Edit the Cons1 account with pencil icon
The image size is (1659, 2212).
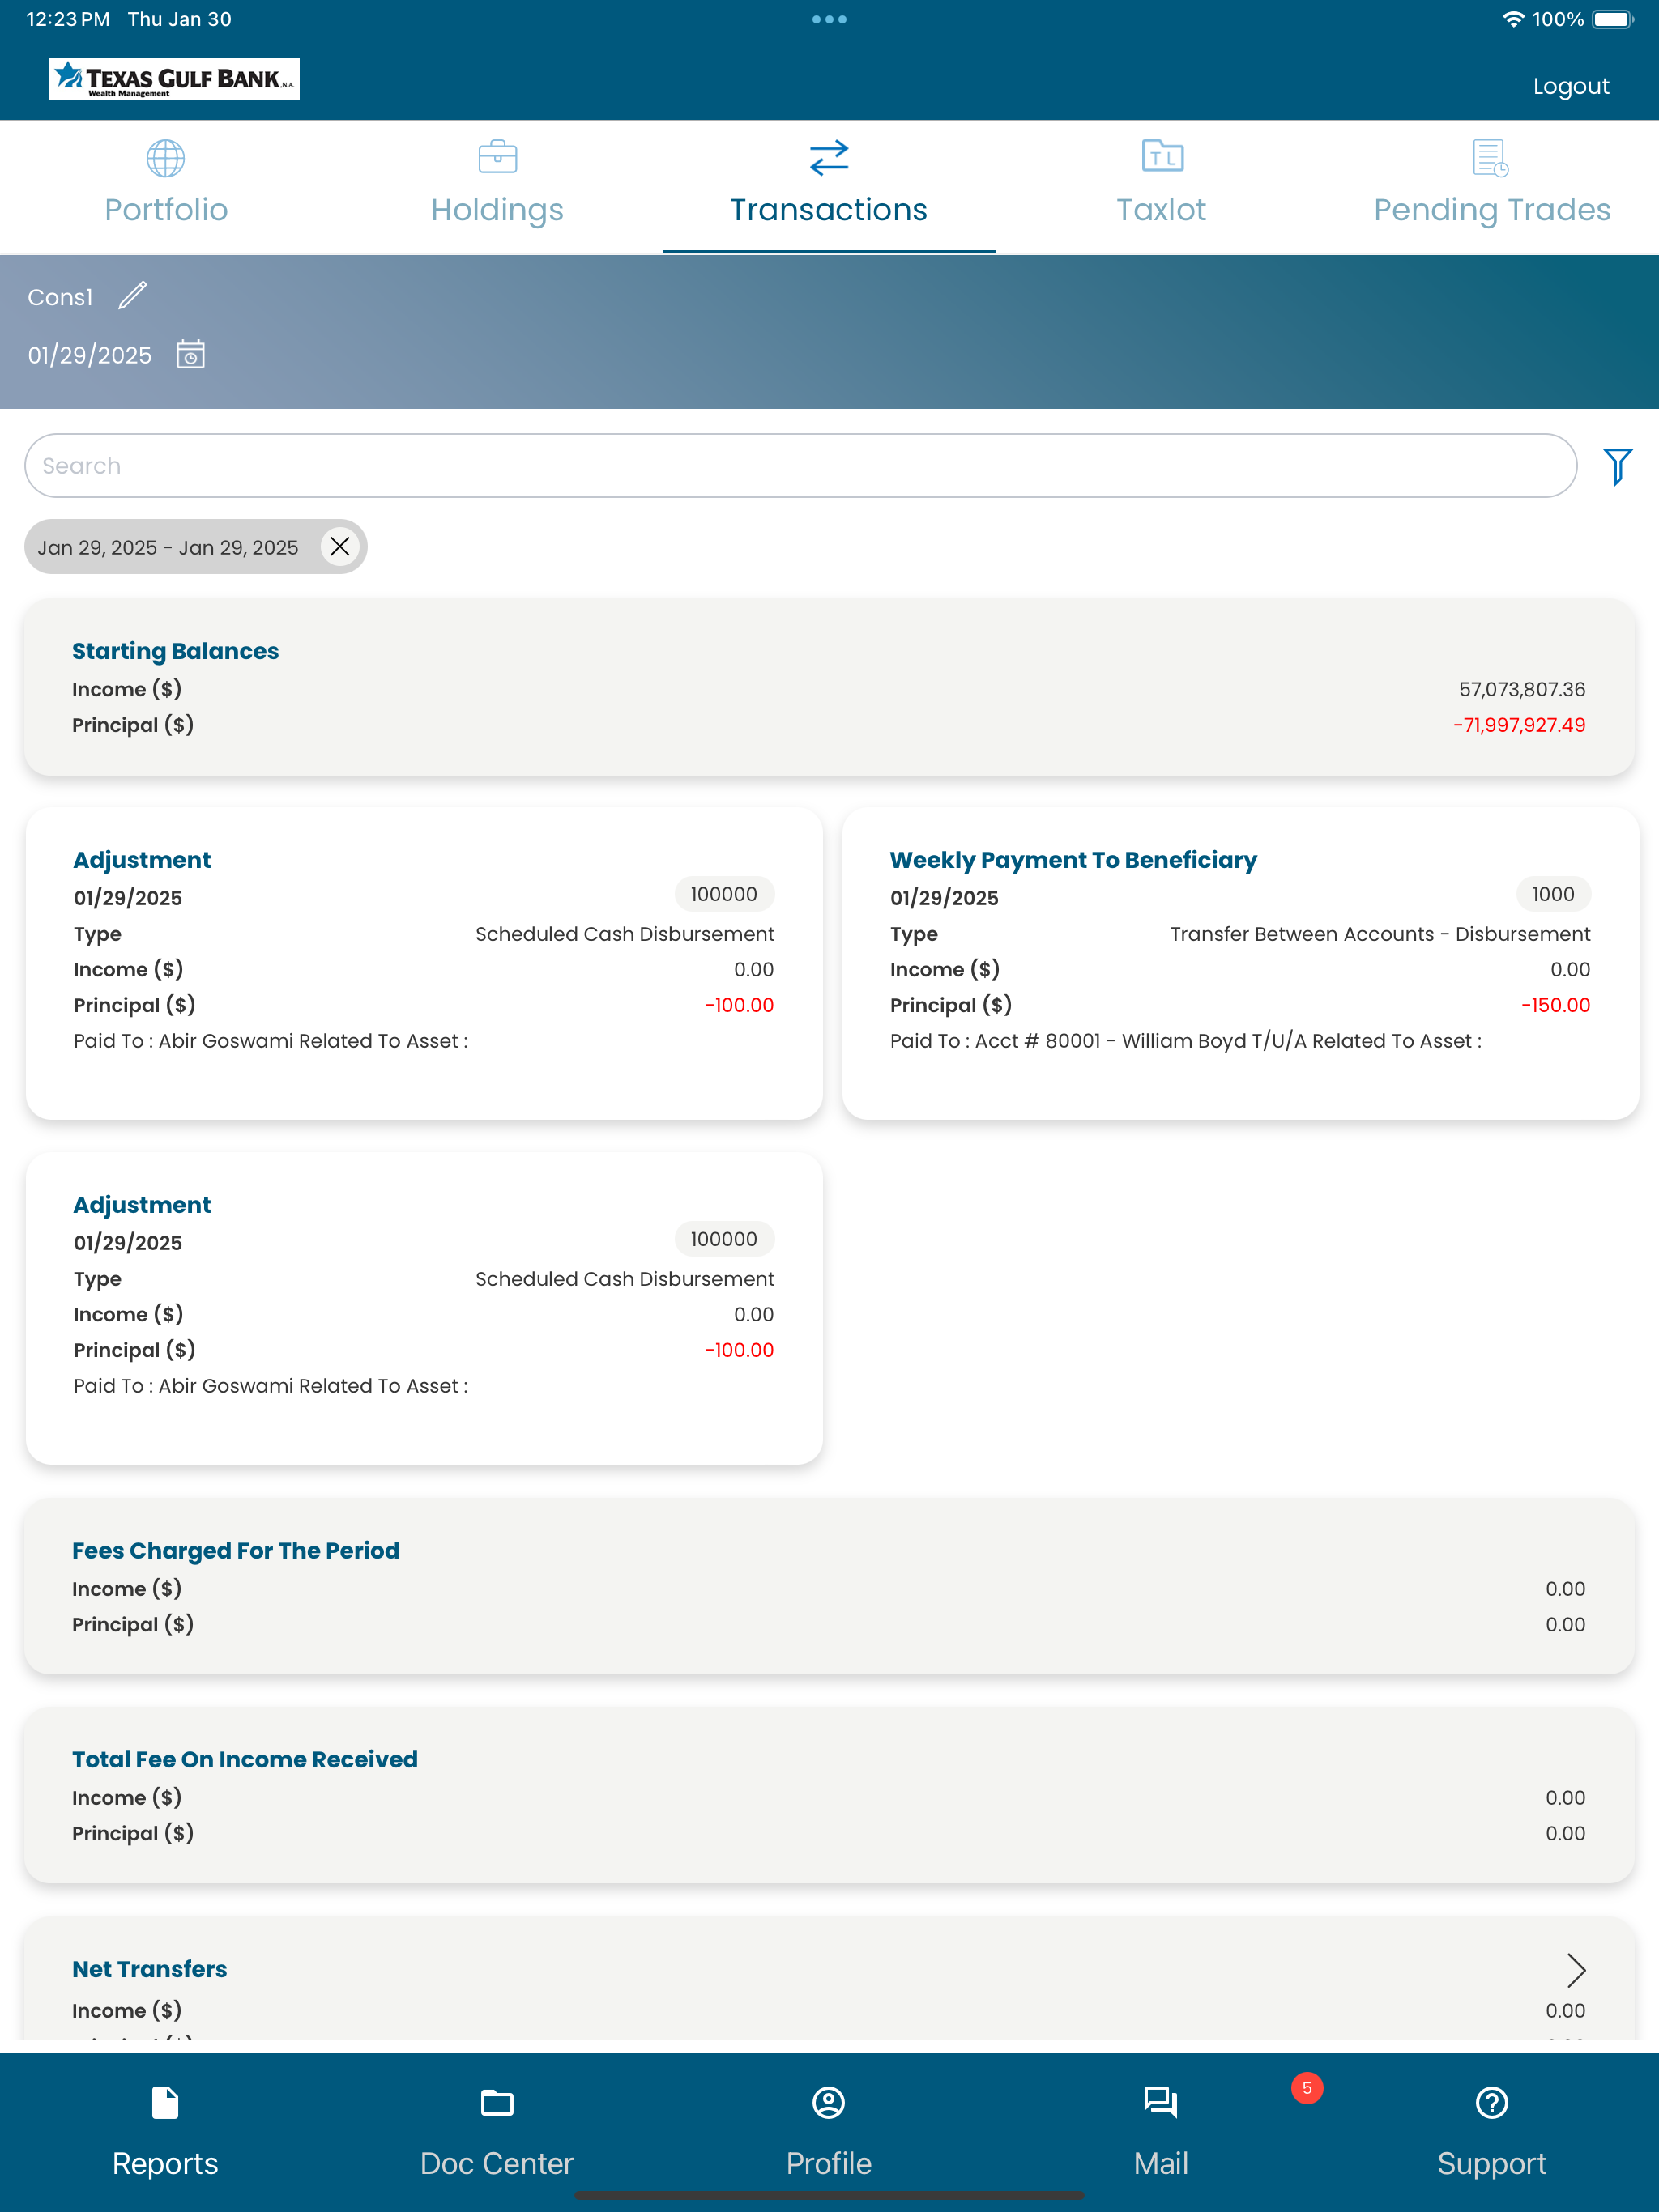(133, 296)
